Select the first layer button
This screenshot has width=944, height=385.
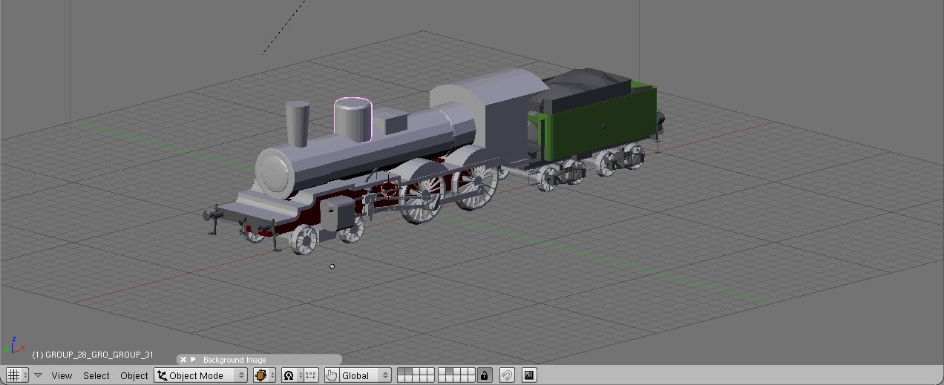coord(401,372)
